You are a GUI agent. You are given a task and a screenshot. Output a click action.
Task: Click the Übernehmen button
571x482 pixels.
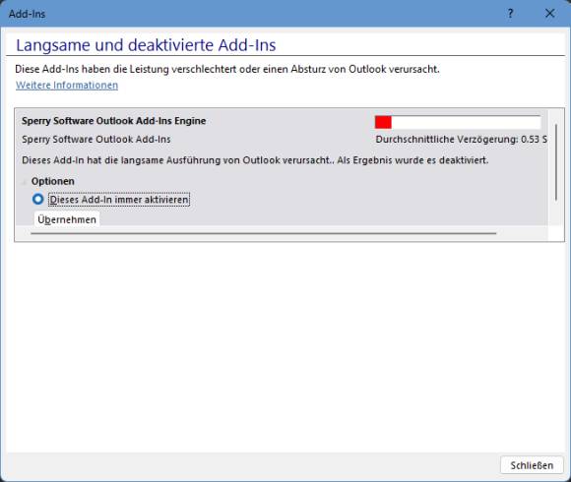point(67,219)
